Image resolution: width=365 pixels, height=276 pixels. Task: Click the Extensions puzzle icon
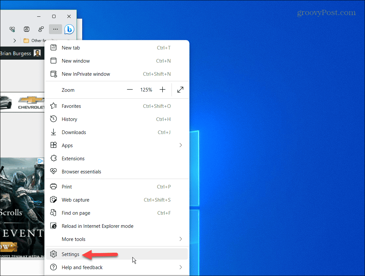pyautogui.click(x=54, y=158)
